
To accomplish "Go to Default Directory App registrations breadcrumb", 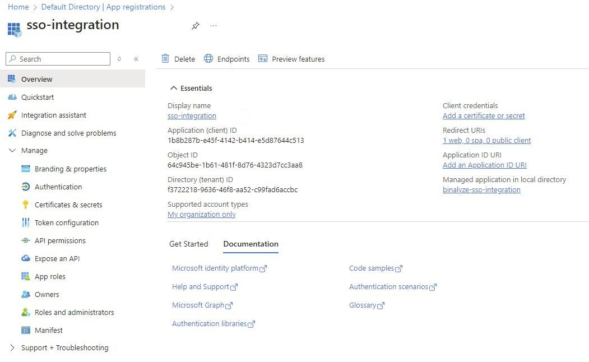I will [x=103, y=7].
